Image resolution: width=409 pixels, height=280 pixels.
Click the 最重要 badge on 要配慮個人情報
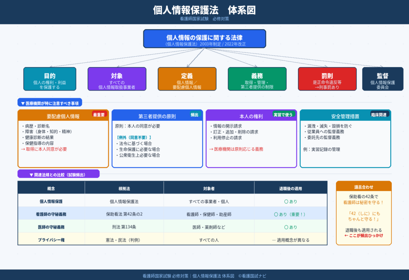coord(99,114)
